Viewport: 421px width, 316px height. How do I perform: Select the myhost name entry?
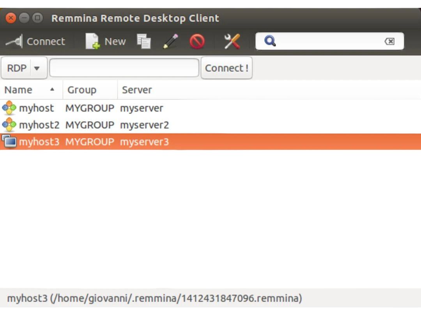tap(37, 108)
